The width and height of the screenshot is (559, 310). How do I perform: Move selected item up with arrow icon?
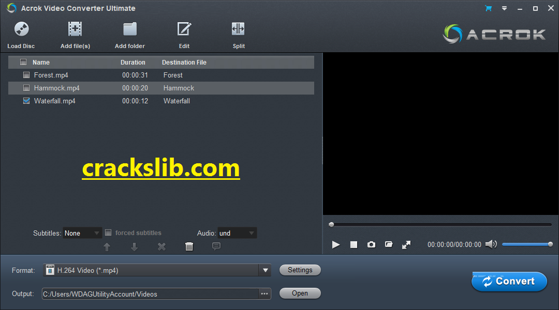107,246
